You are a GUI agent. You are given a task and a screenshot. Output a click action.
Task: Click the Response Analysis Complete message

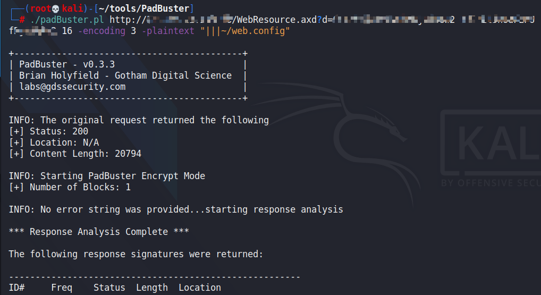pos(99,232)
